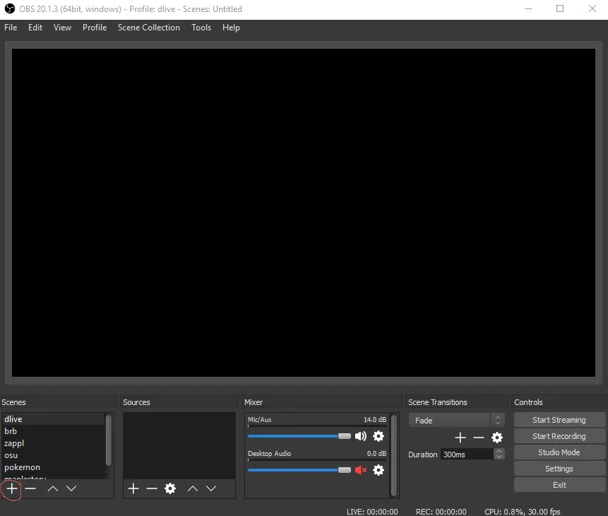Move the scene up with the Scenes up arrow
Viewport: 608px width, 516px height.
click(x=53, y=488)
